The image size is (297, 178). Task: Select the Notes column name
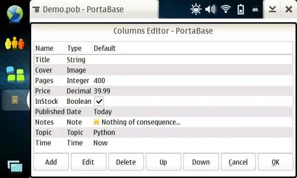pos(45,122)
